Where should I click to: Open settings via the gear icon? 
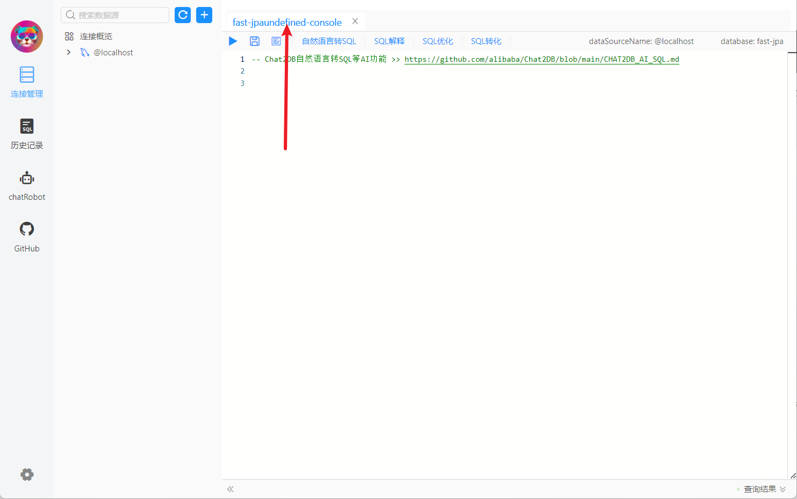pyautogui.click(x=26, y=474)
